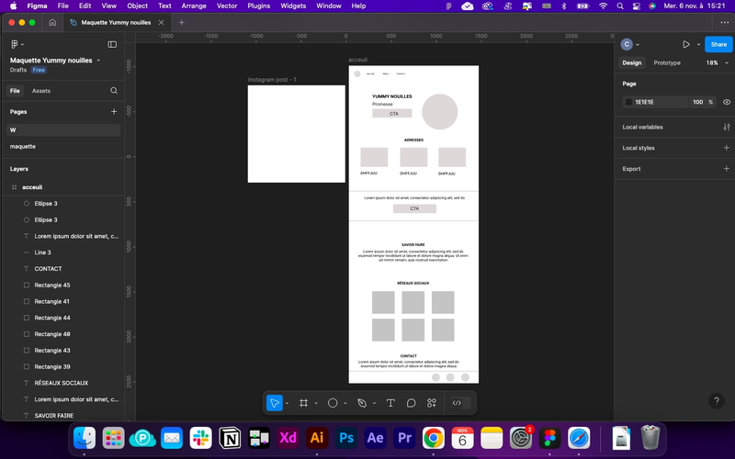Select the Frame tool

pos(304,403)
